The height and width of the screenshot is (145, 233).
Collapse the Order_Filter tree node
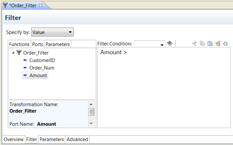tap(13, 53)
